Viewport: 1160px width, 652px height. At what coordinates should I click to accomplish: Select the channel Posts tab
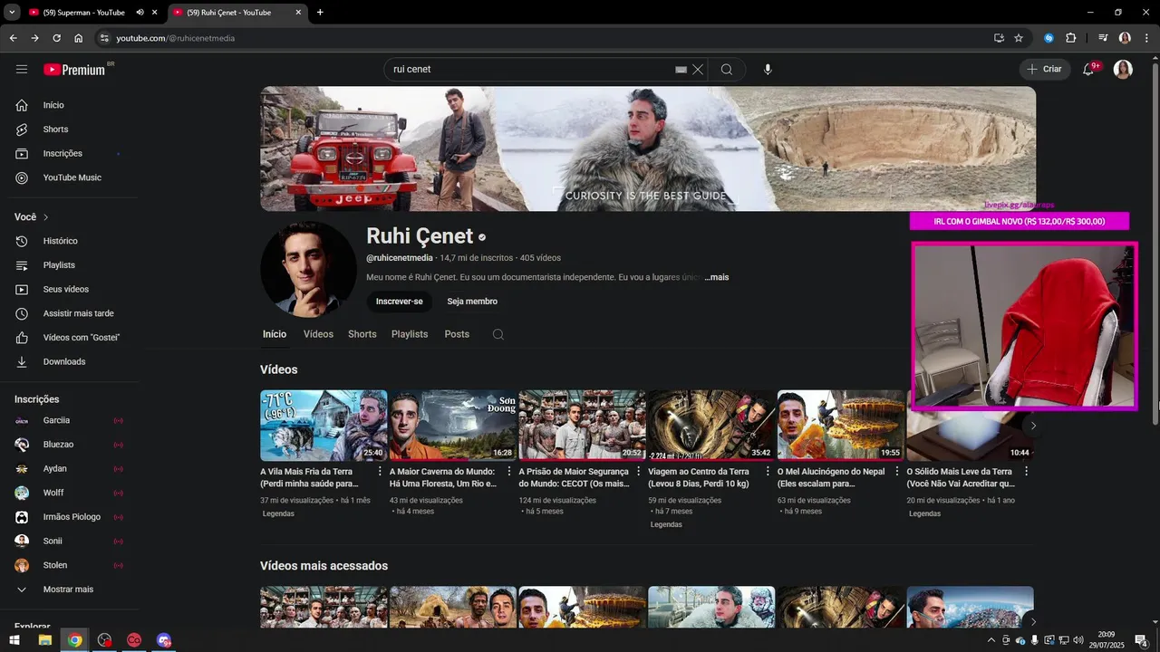click(x=457, y=334)
